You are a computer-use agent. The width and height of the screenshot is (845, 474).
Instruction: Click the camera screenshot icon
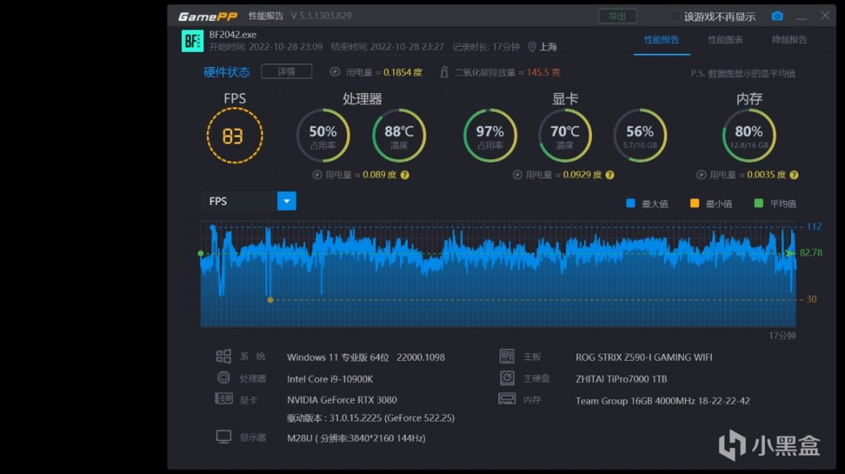point(777,16)
